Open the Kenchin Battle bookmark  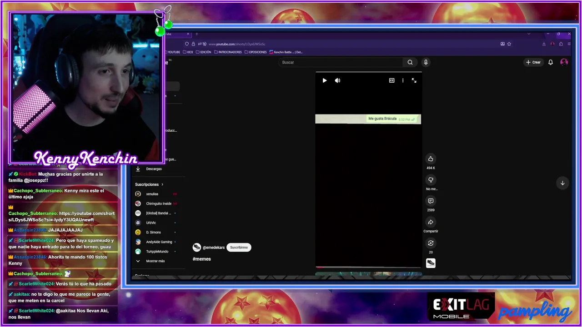[286, 52]
